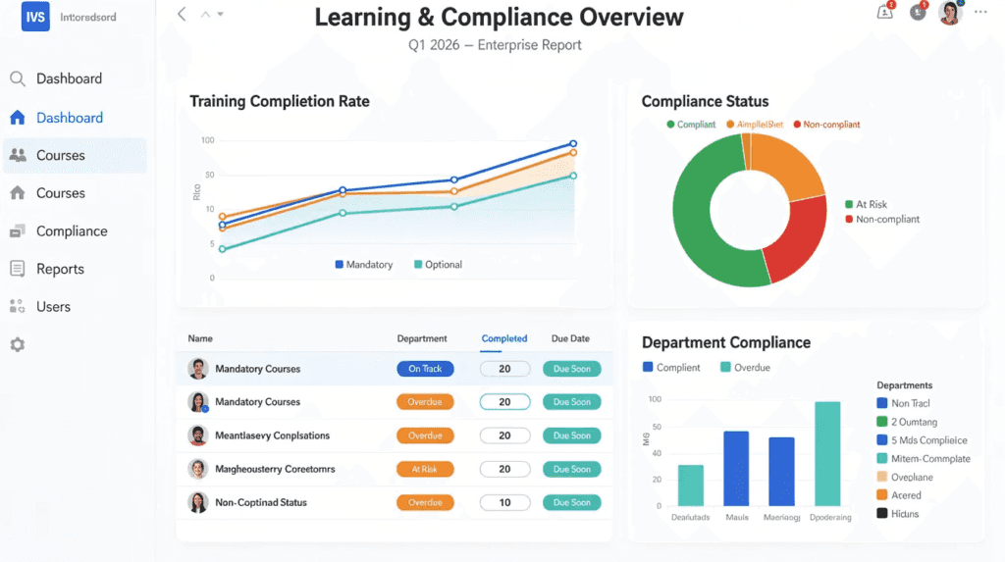
Task: Sort by the Completed column header
Action: coord(503,338)
